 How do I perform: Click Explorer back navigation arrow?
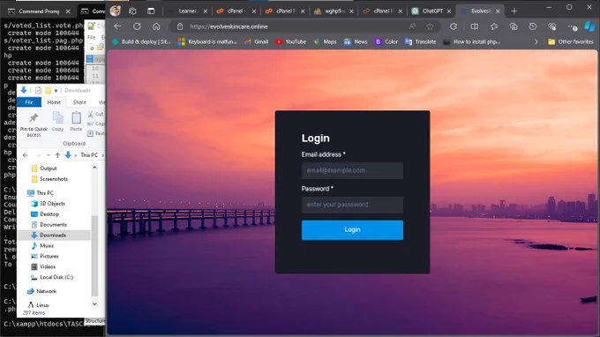tap(26, 155)
